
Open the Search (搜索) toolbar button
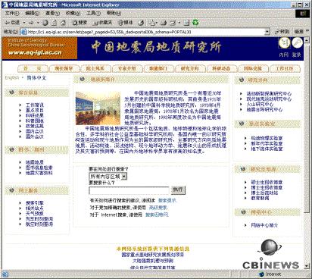coord(80,23)
